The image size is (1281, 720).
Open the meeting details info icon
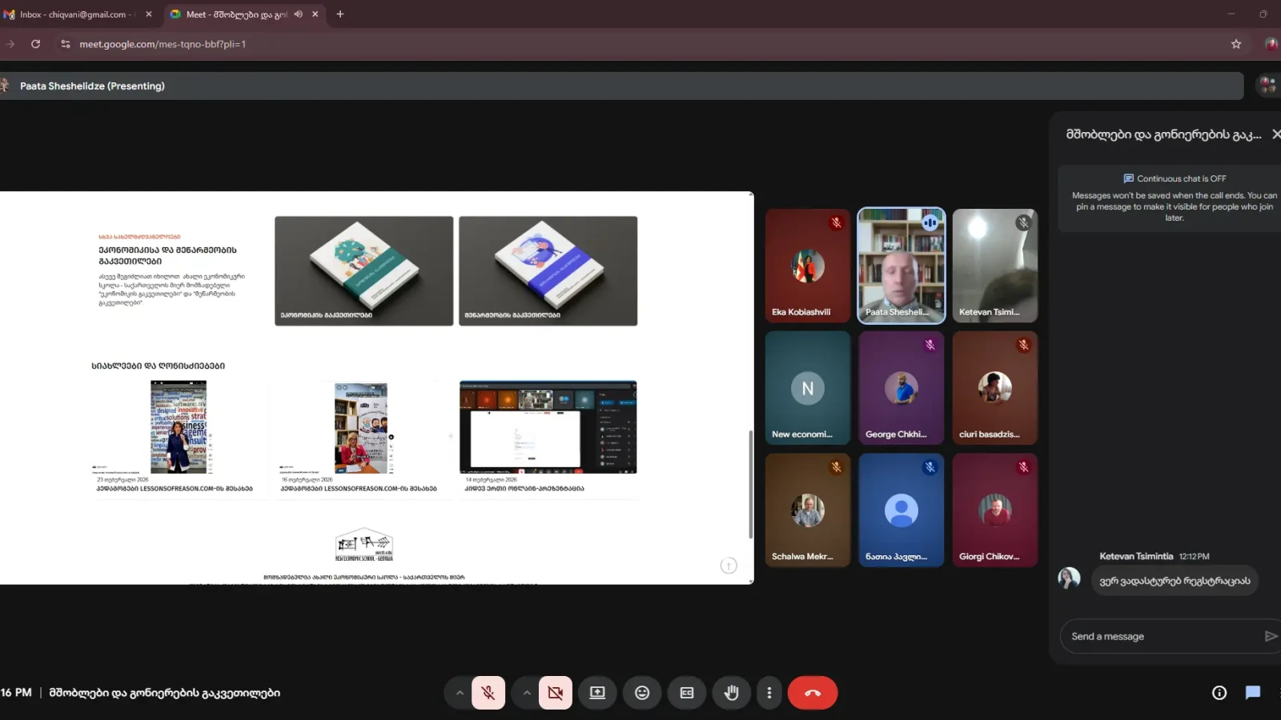[1219, 693]
